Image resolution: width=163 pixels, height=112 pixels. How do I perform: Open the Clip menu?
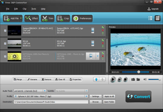pos(24,9)
